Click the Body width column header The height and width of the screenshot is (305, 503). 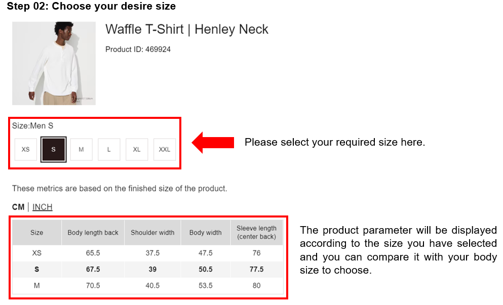(x=206, y=233)
